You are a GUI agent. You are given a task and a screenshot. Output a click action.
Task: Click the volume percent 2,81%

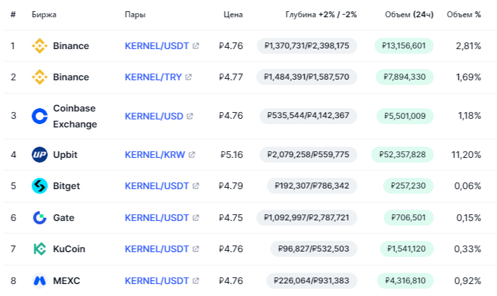point(468,46)
